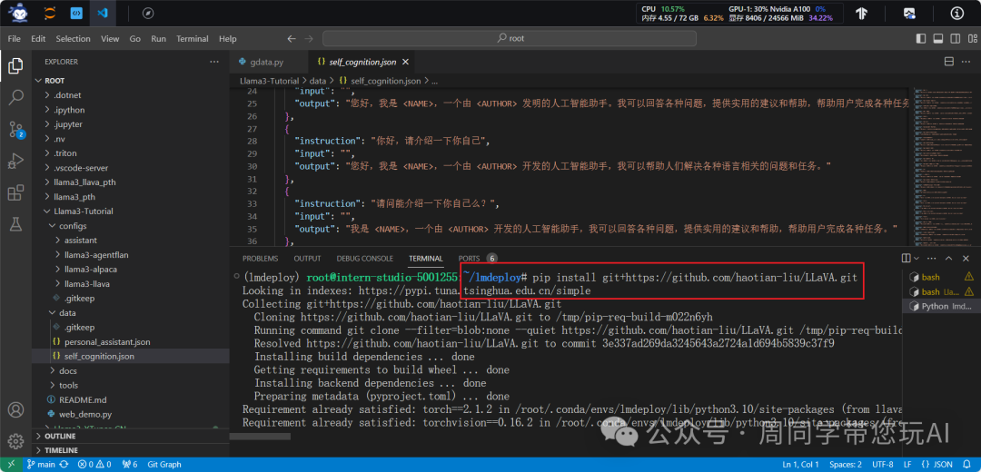Viewport: 981px width, 472px height.
Task: Open notifications bell in status bar
Action: click(968, 465)
